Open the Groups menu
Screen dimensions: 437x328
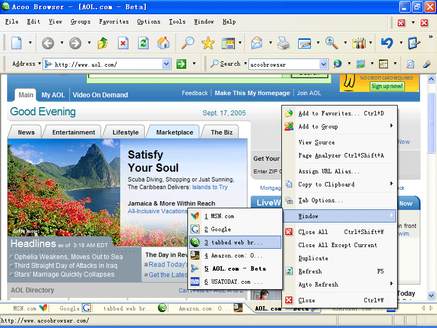[80, 22]
